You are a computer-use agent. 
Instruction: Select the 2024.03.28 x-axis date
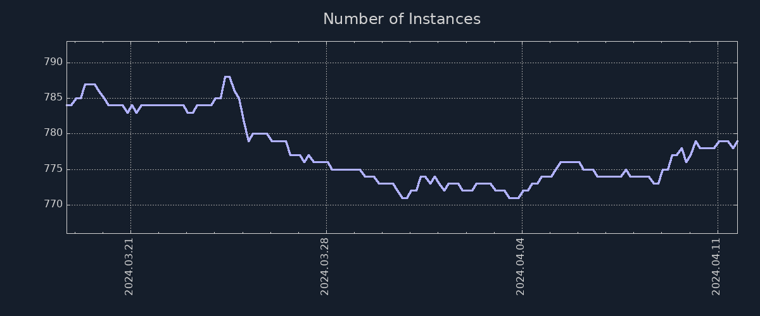click(x=325, y=267)
